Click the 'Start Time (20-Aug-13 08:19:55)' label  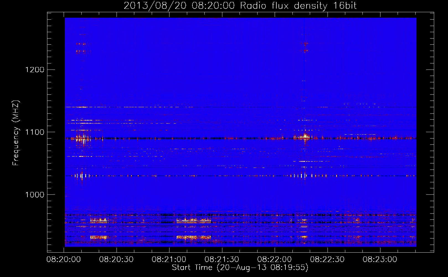(240, 268)
